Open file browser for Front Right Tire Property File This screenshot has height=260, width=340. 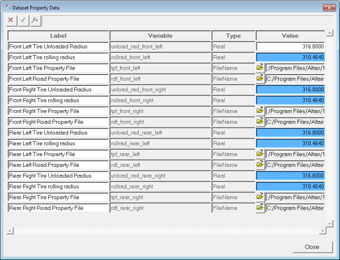pyautogui.click(x=260, y=111)
